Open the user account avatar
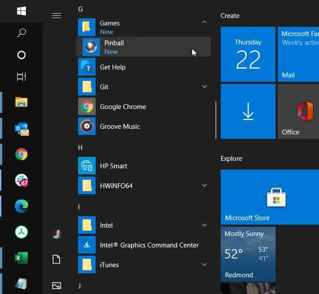This screenshot has height=294, width=319. click(x=57, y=234)
